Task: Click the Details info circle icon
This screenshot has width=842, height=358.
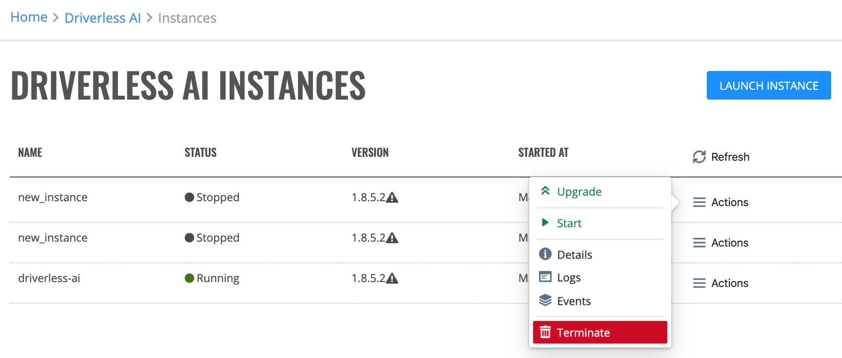Action: [545, 254]
